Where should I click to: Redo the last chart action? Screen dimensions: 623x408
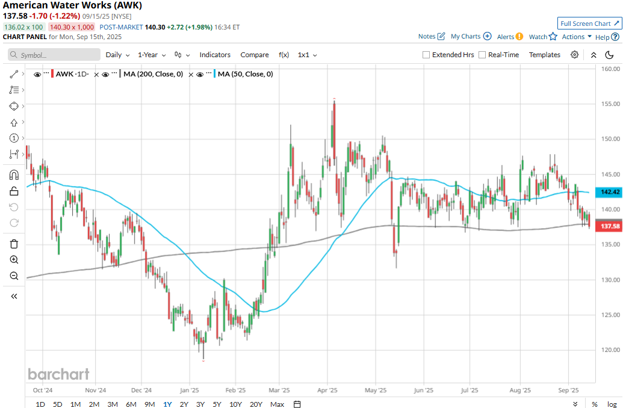point(14,223)
